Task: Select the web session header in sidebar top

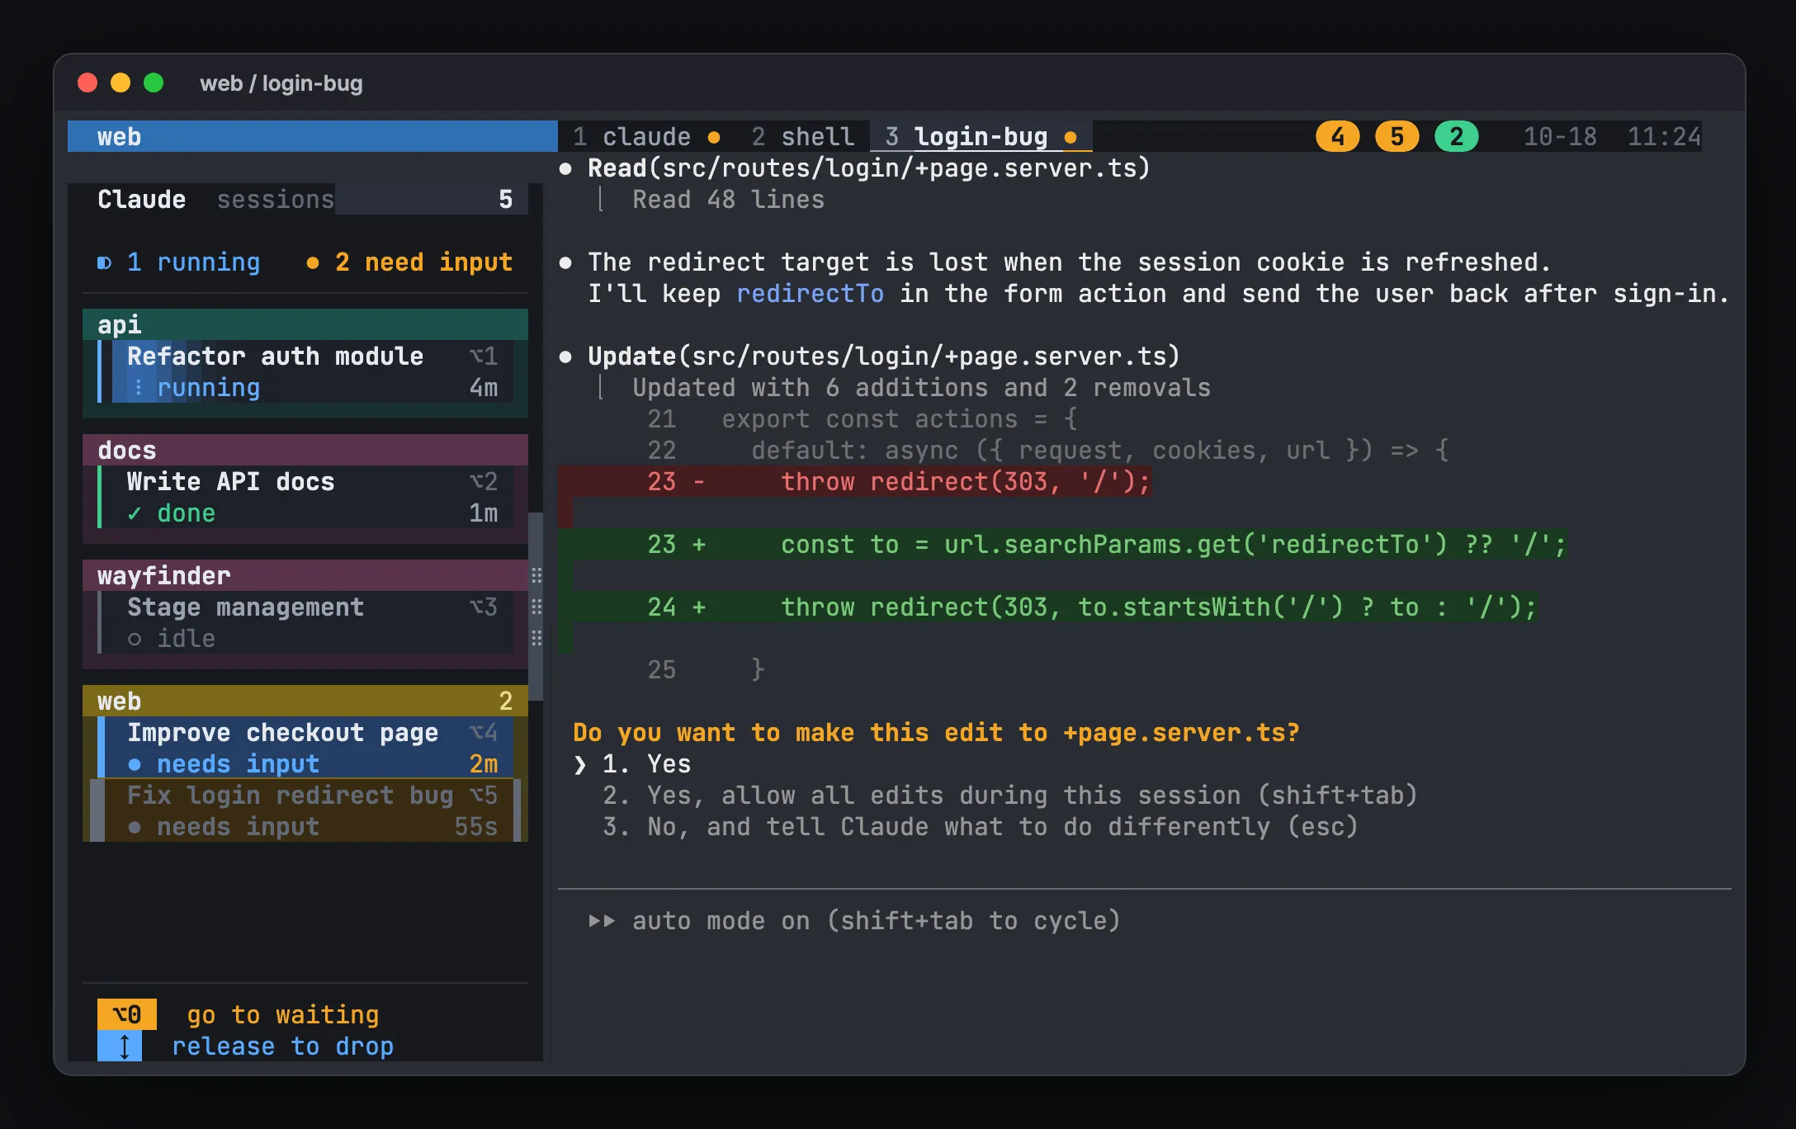Action: coord(312,136)
